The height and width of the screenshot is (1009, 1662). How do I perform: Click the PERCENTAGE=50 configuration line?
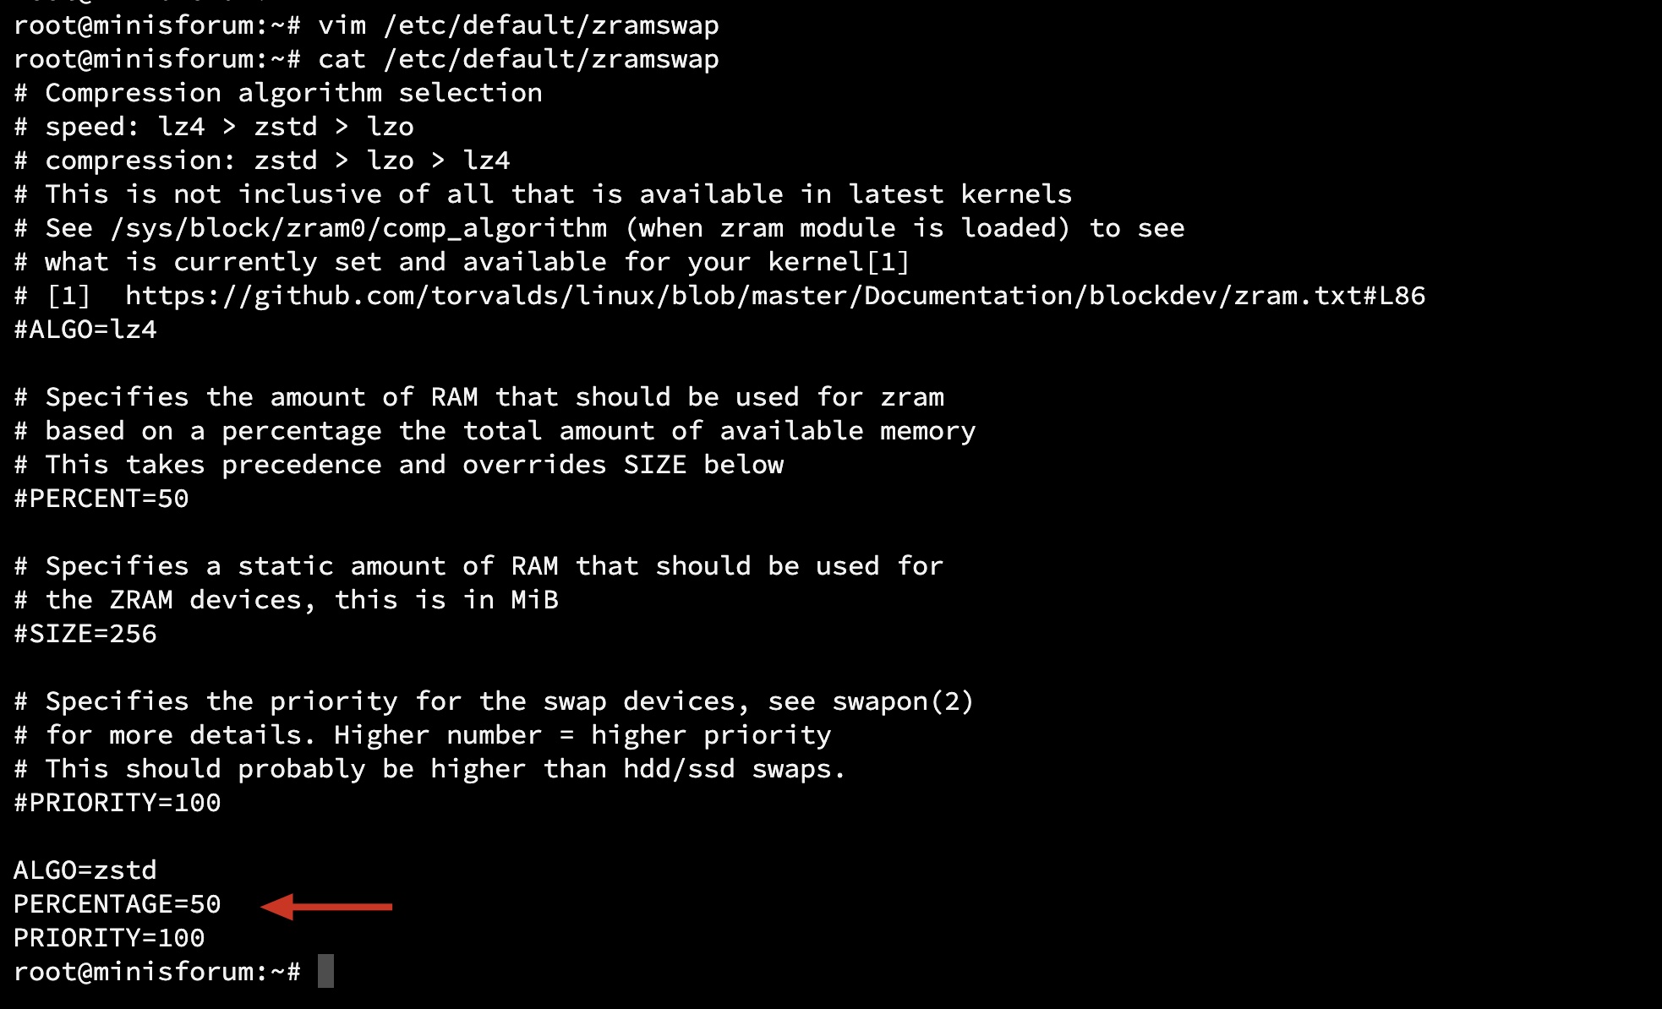(118, 903)
